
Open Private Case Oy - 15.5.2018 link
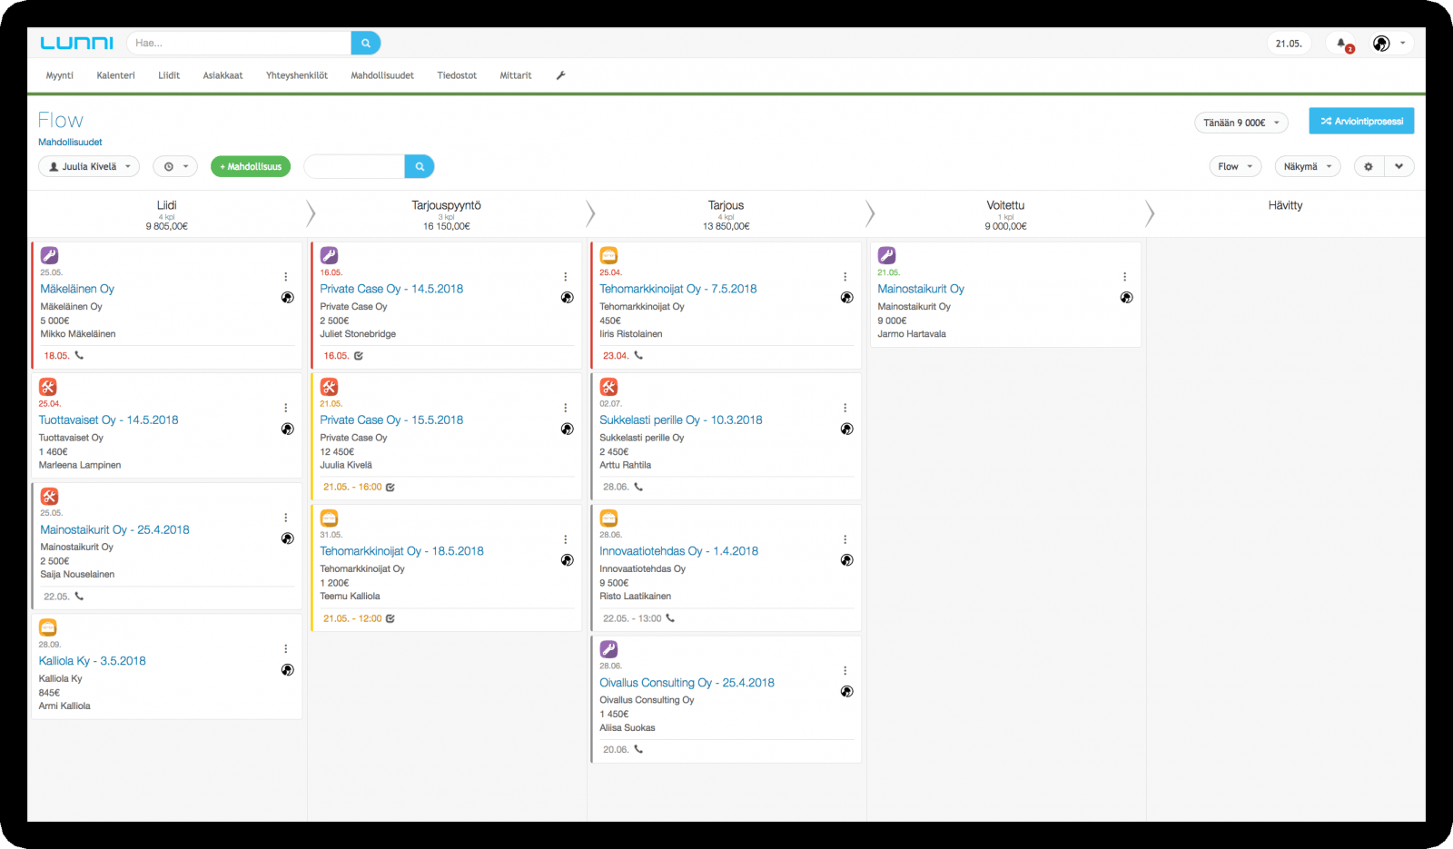pos(391,420)
